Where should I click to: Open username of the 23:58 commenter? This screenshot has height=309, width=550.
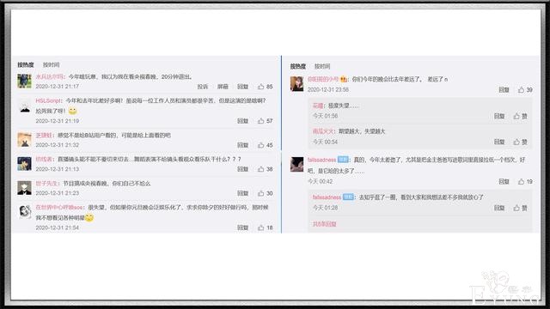click(323, 80)
